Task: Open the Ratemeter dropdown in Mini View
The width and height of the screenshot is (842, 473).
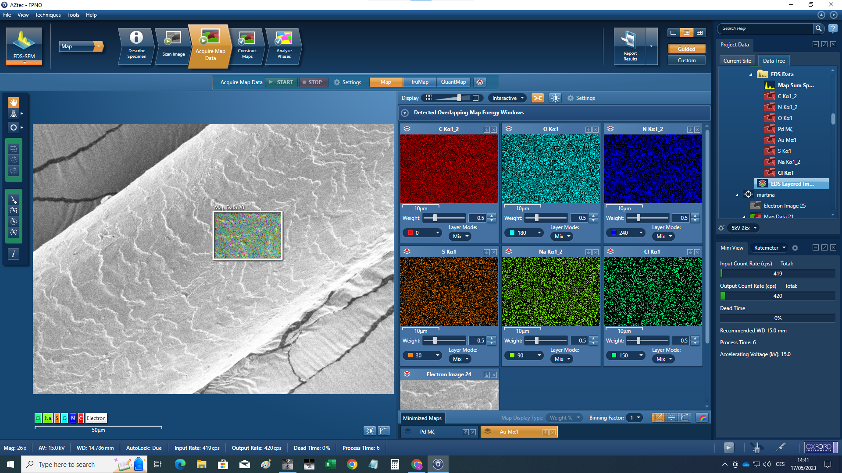Action: (769, 248)
